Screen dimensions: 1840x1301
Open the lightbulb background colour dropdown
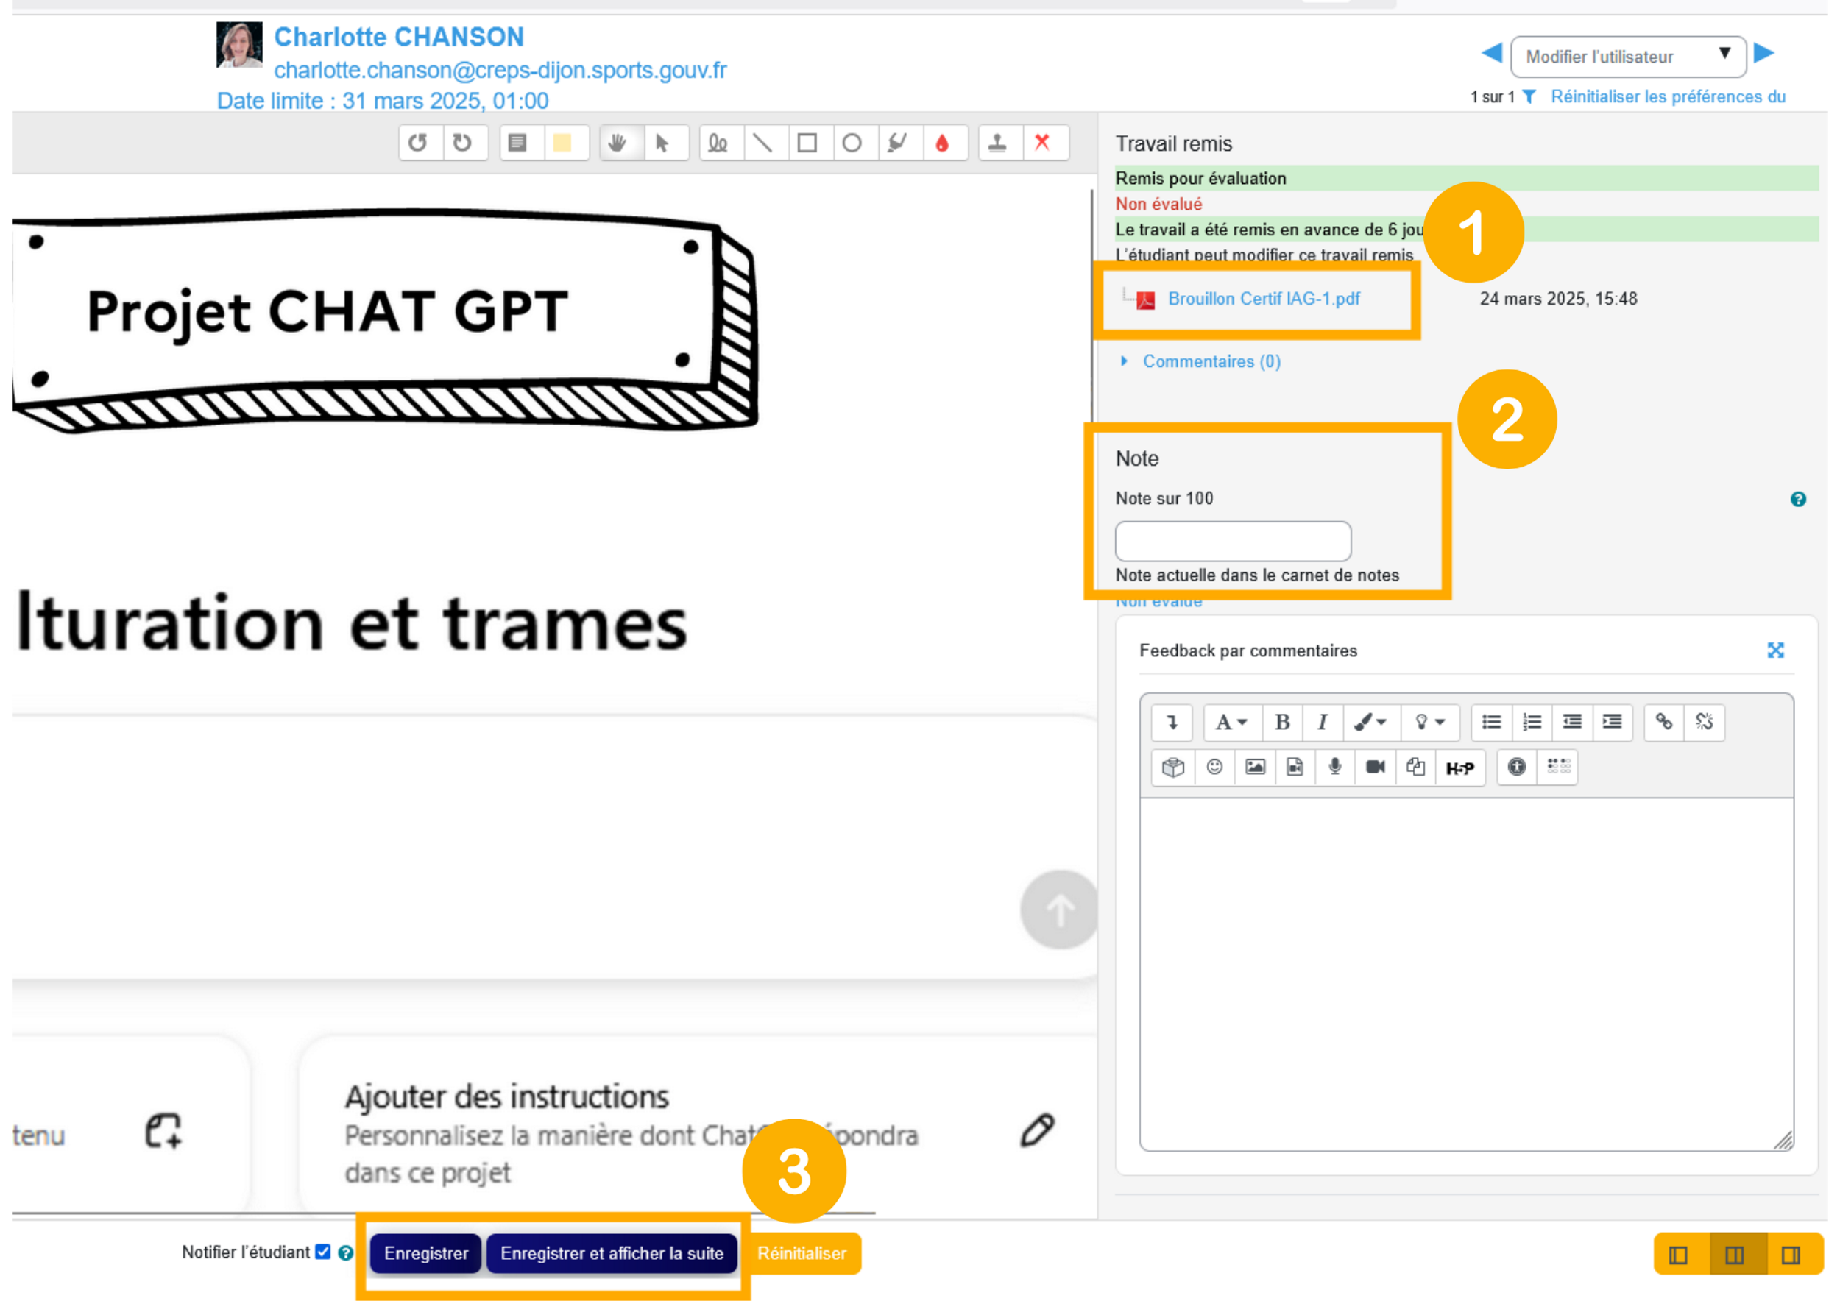click(x=1431, y=723)
